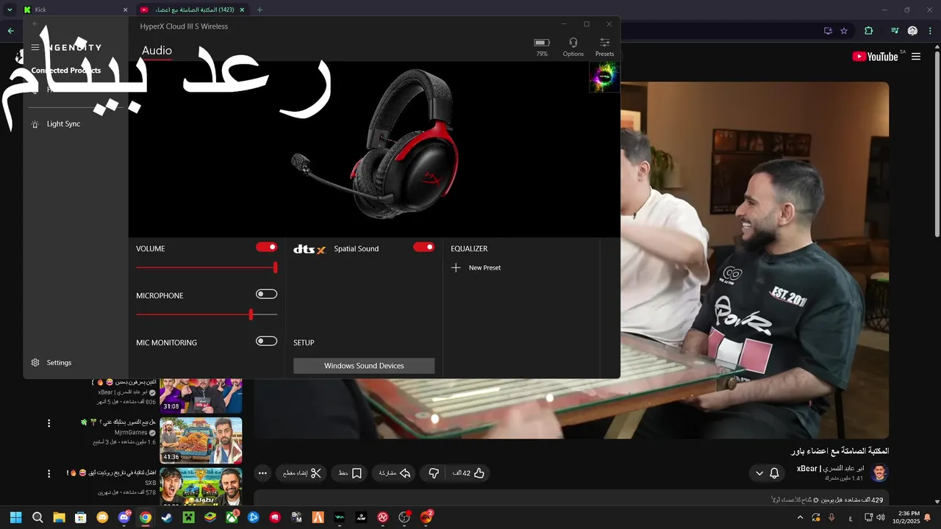Enable the MICROPHONE switch

point(266,294)
